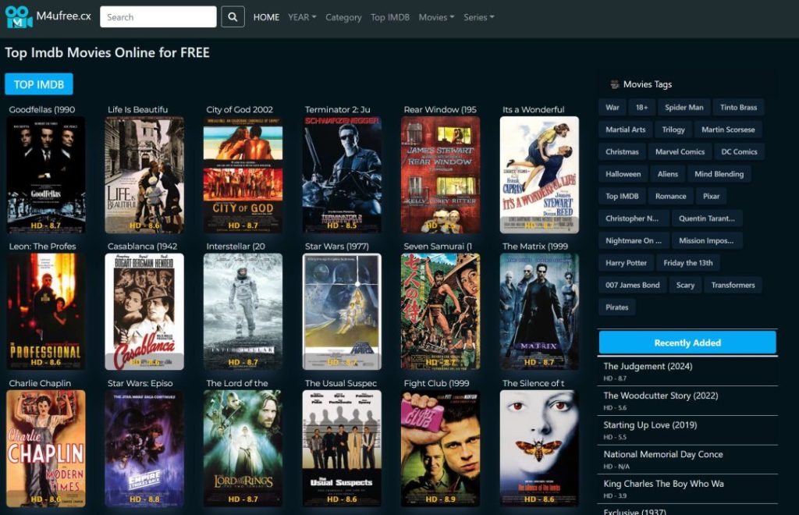Open the Seven Samurai poster
799x515 pixels.
click(441, 311)
